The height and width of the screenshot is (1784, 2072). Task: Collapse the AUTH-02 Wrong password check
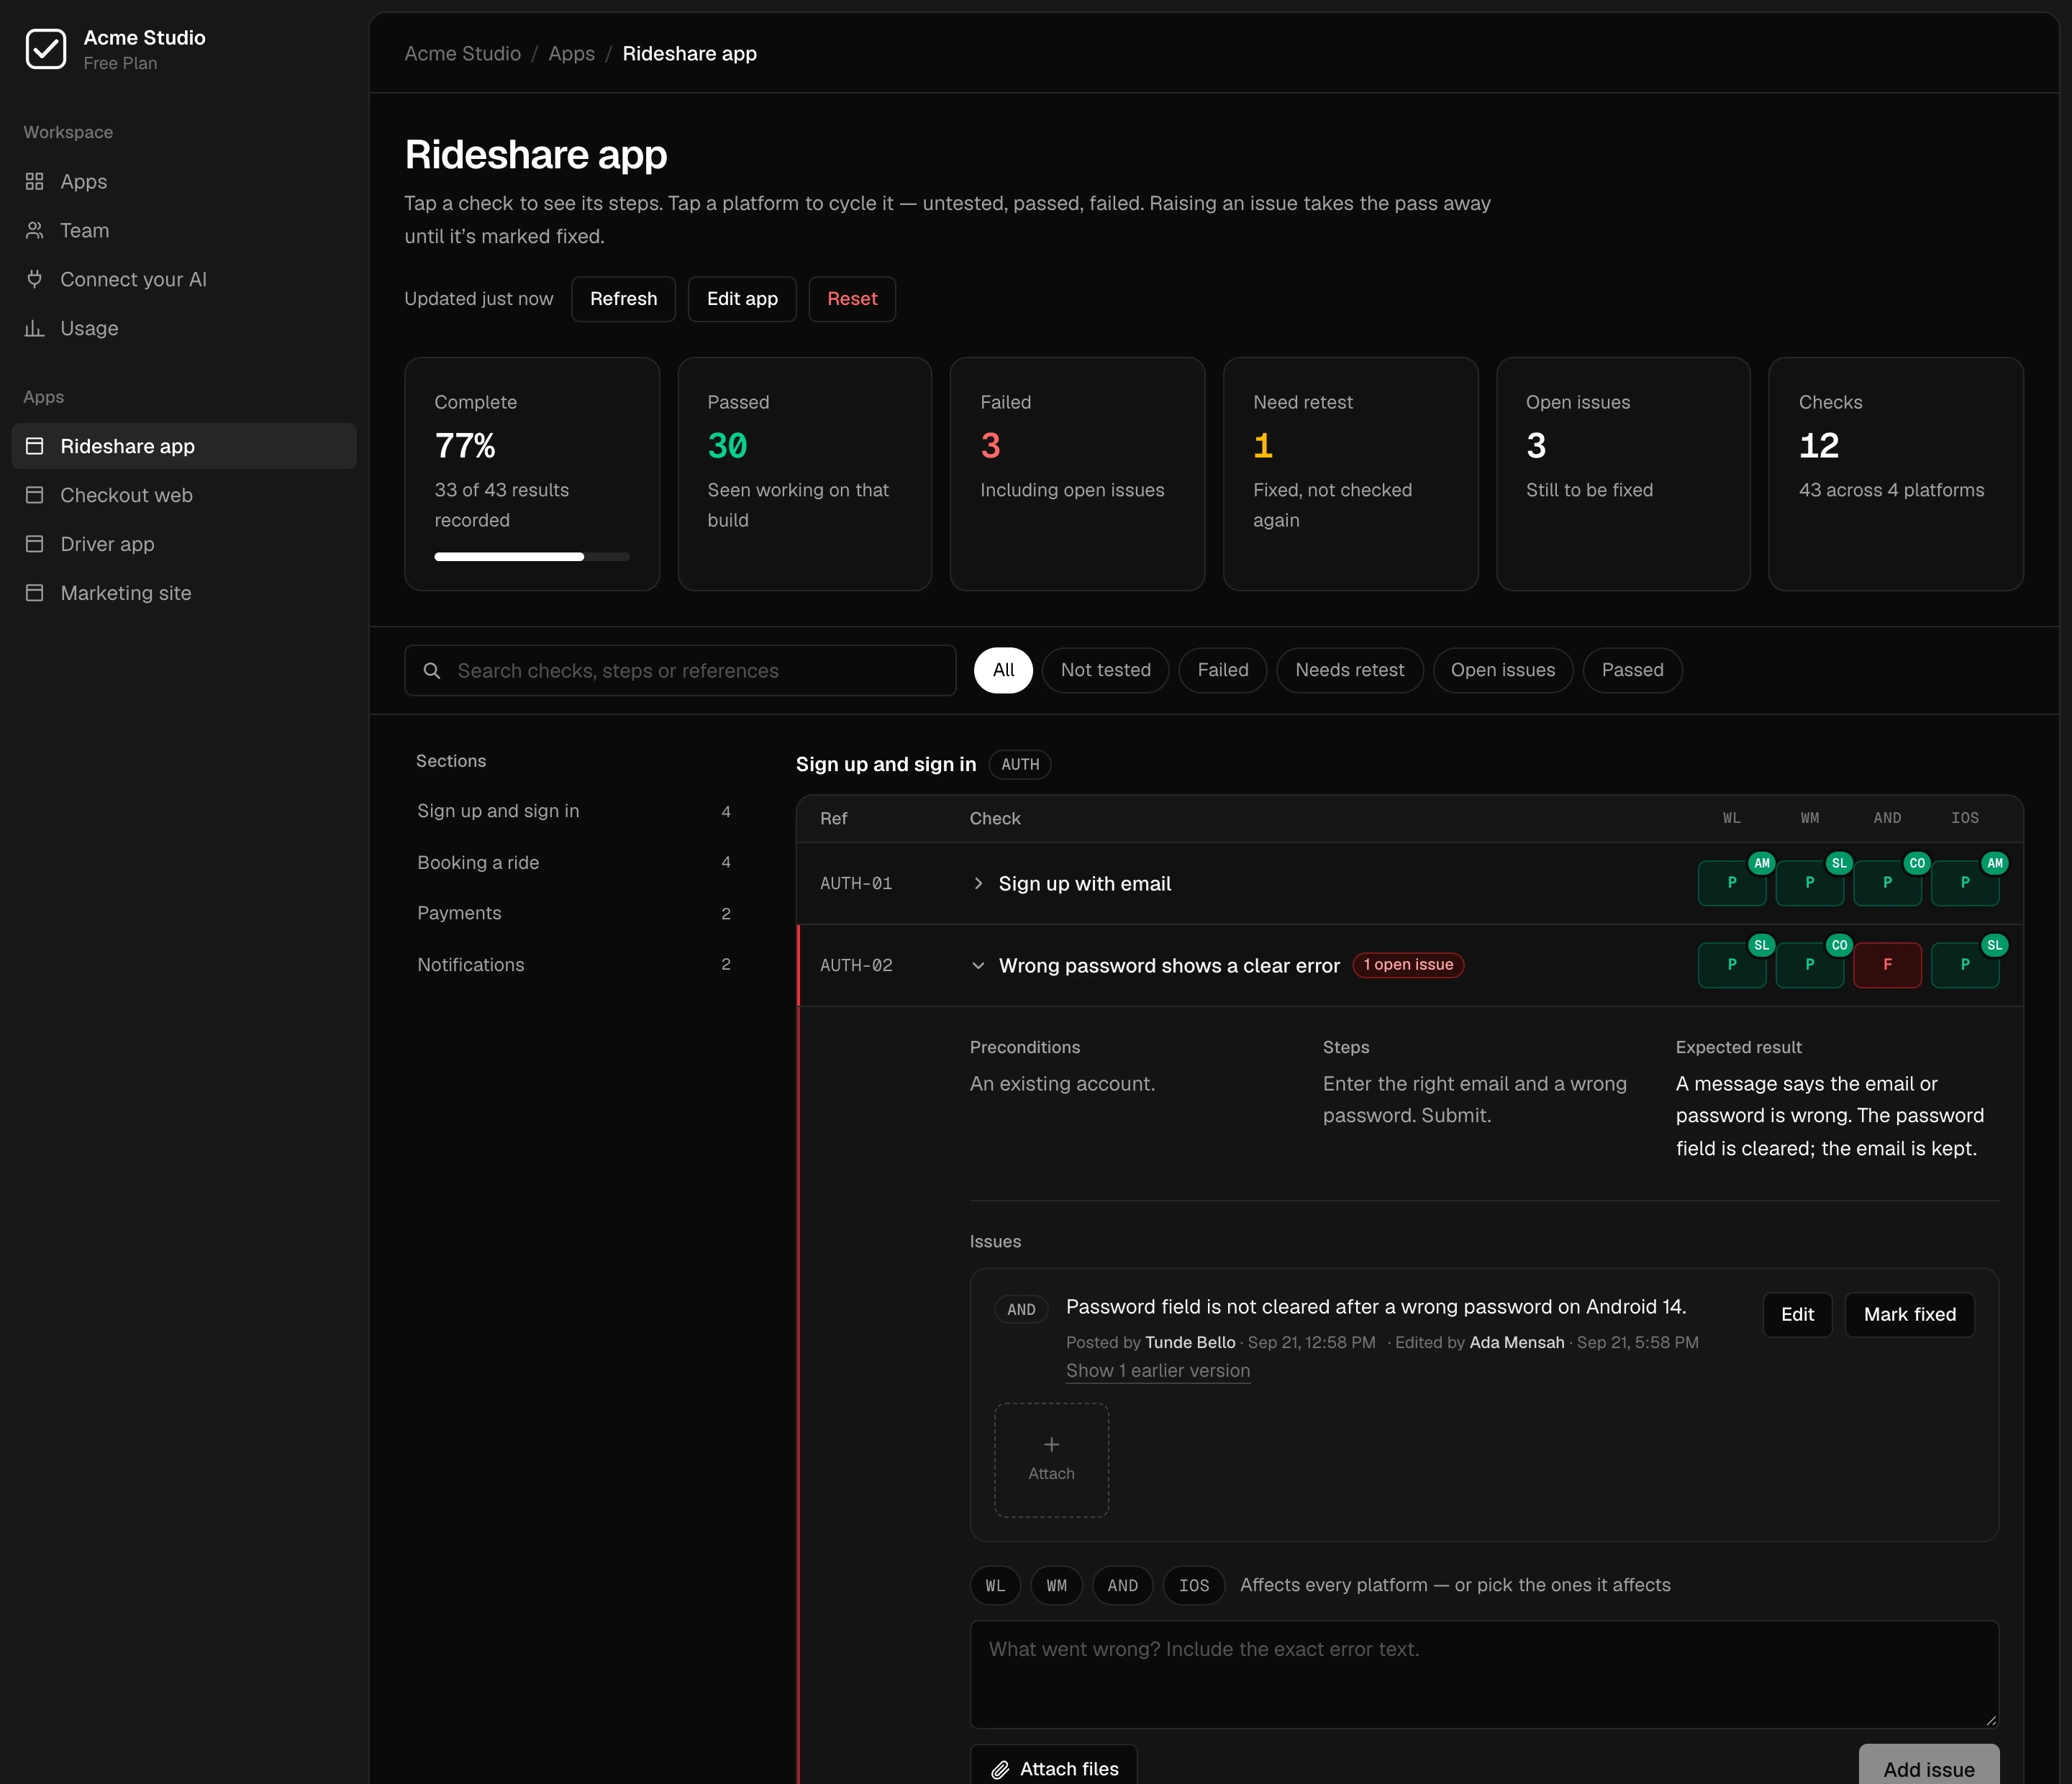pyautogui.click(x=978, y=965)
